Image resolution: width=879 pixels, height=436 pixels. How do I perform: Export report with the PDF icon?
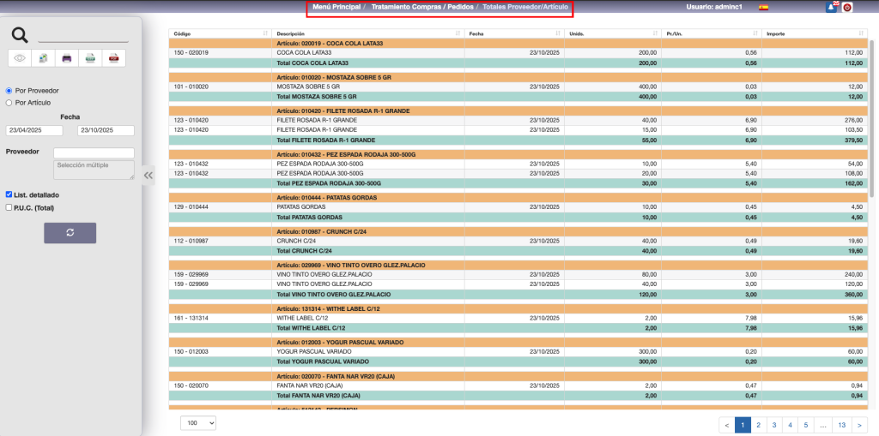click(x=113, y=58)
